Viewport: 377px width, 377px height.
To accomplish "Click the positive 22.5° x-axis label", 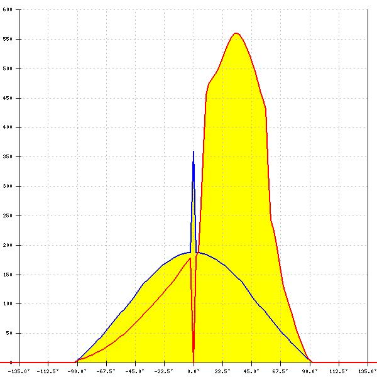I will (x=222, y=371).
